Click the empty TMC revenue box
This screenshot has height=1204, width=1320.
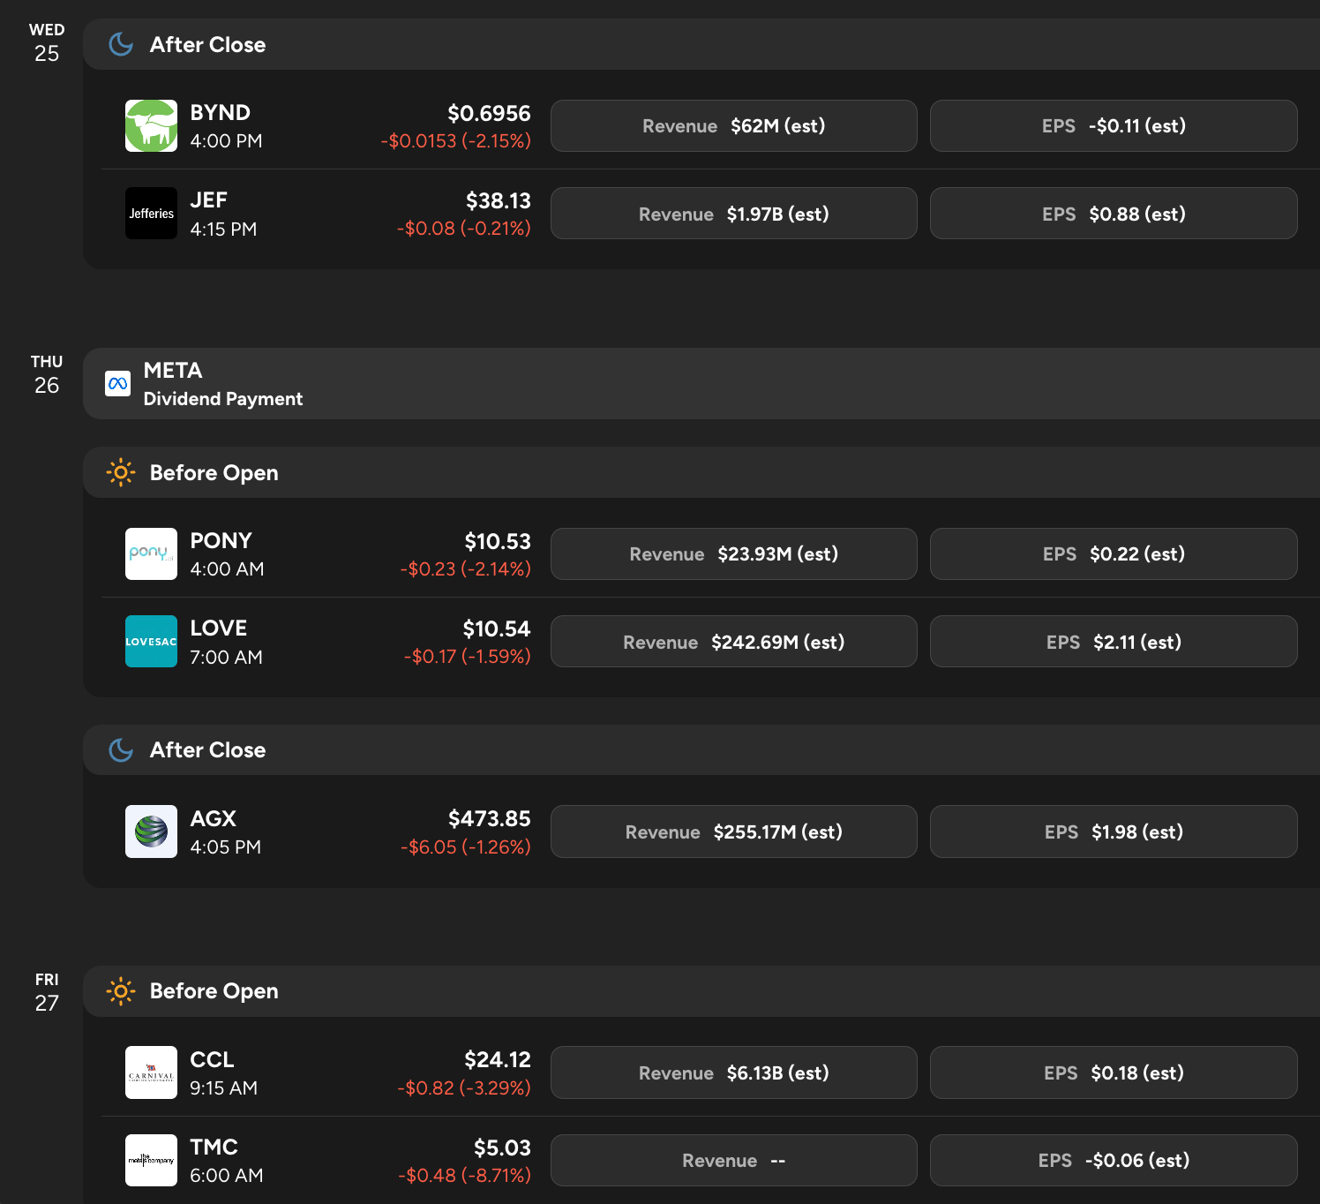tap(734, 1160)
